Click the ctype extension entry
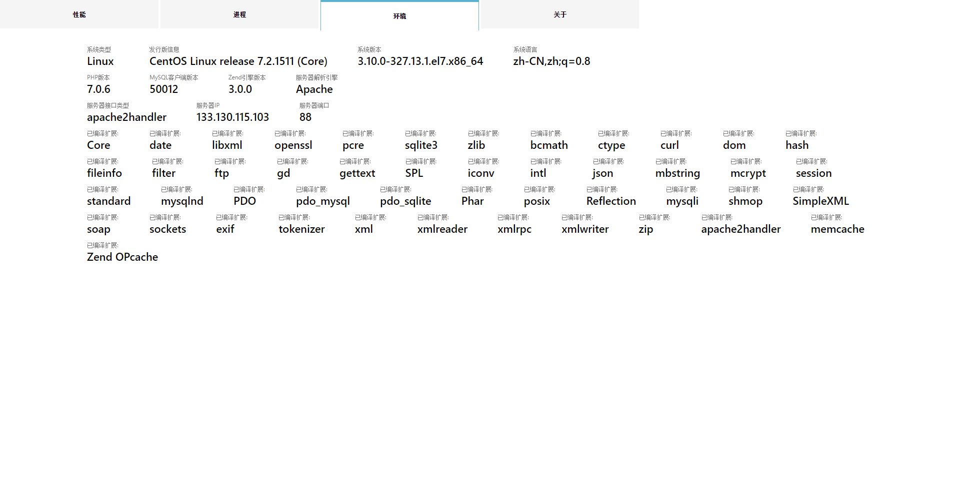Viewport: 960px width, 482px height. (x=611, y=145)
